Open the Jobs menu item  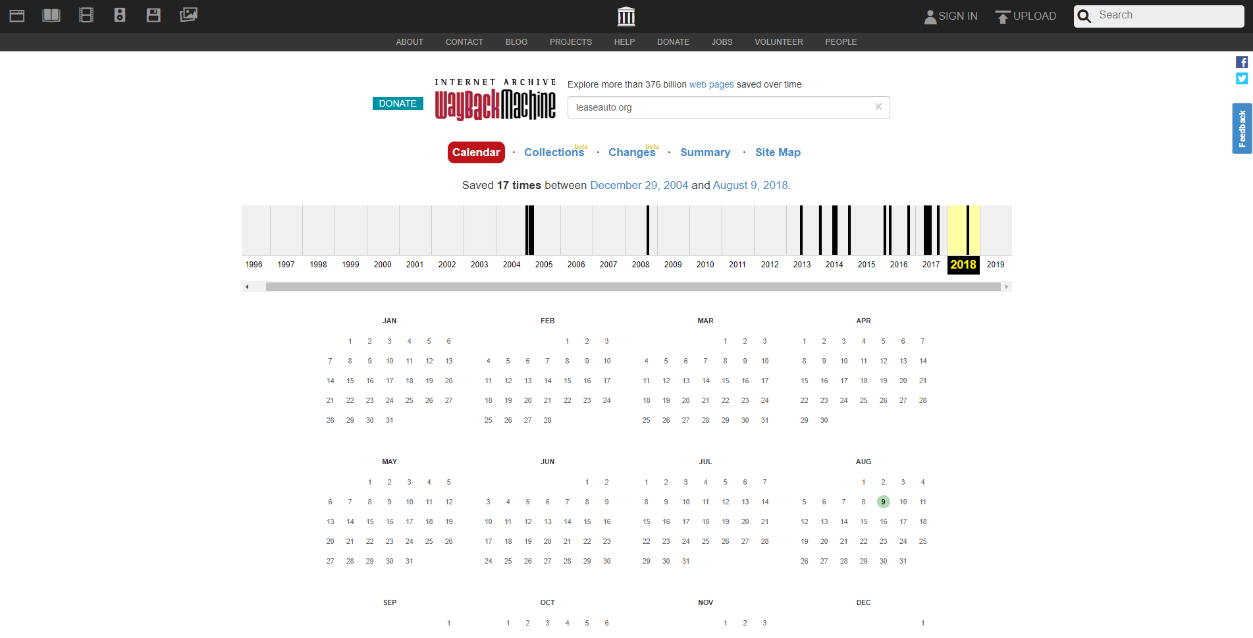click(722, 42)
